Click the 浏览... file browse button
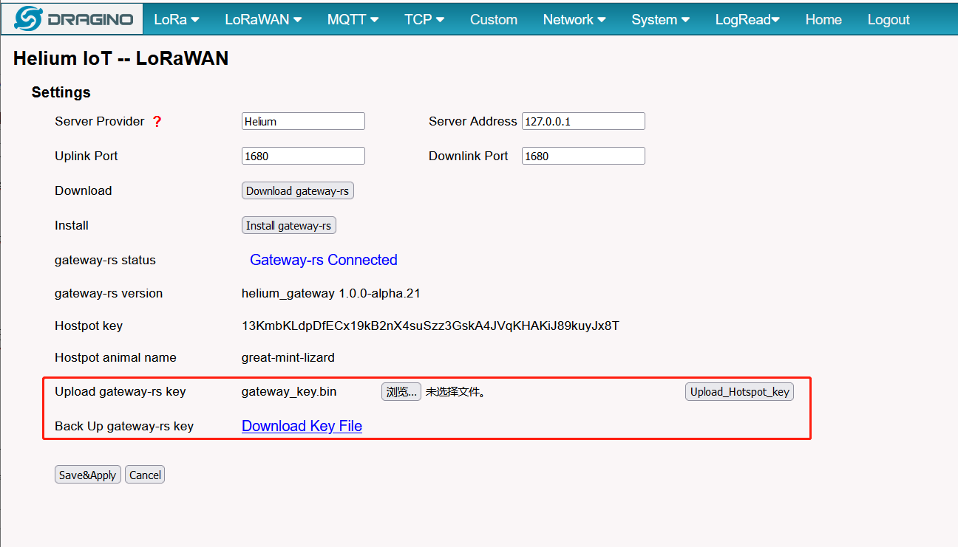This screenshot has width=958, height=547. coord(401,392)
